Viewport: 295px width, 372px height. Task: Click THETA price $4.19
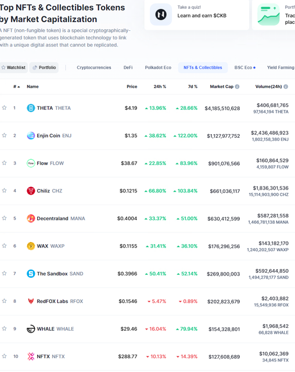pyautogui.click(x=131, y=108)
